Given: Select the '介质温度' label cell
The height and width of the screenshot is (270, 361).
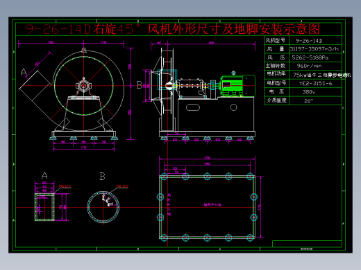Looking at the screenshot, I should click(x=276, y=100).
